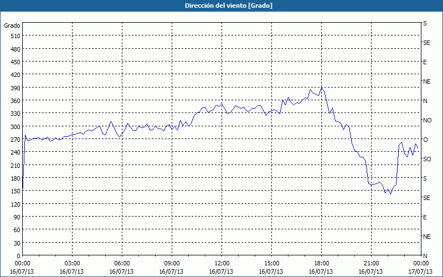443x277 pixels.
Task: Click the 180 degree axis label
Action: pos(16,178)
